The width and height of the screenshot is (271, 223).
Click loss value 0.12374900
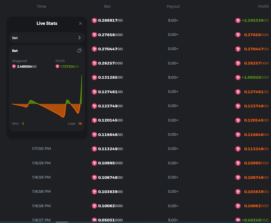click(x=256, y=106)
